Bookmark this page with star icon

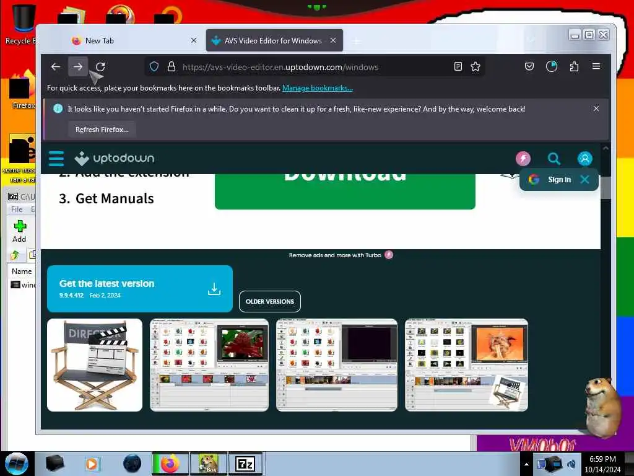[475, 66]
